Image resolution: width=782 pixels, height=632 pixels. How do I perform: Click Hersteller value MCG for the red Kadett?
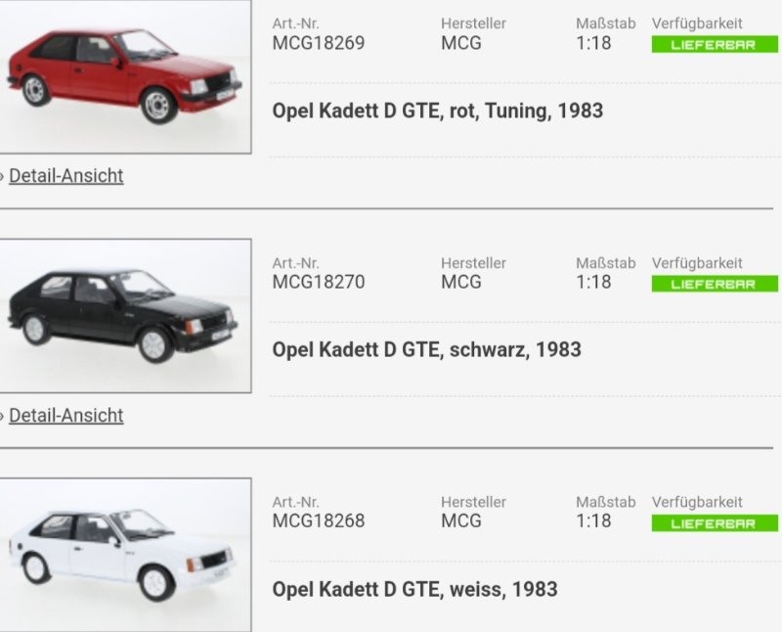click(x=461, y=43)
